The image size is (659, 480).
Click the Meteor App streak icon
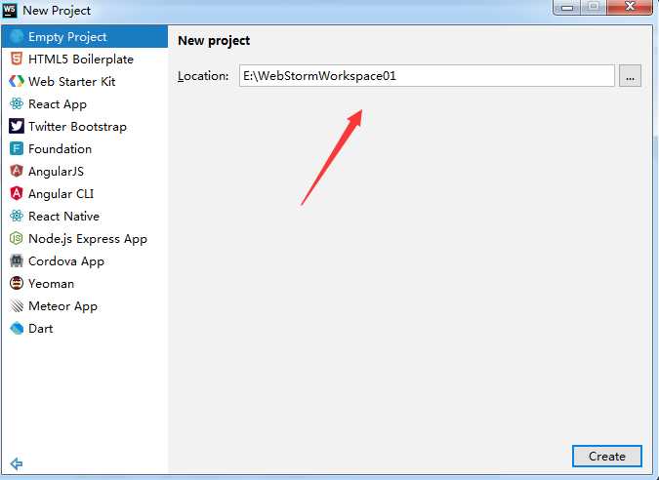17,305
